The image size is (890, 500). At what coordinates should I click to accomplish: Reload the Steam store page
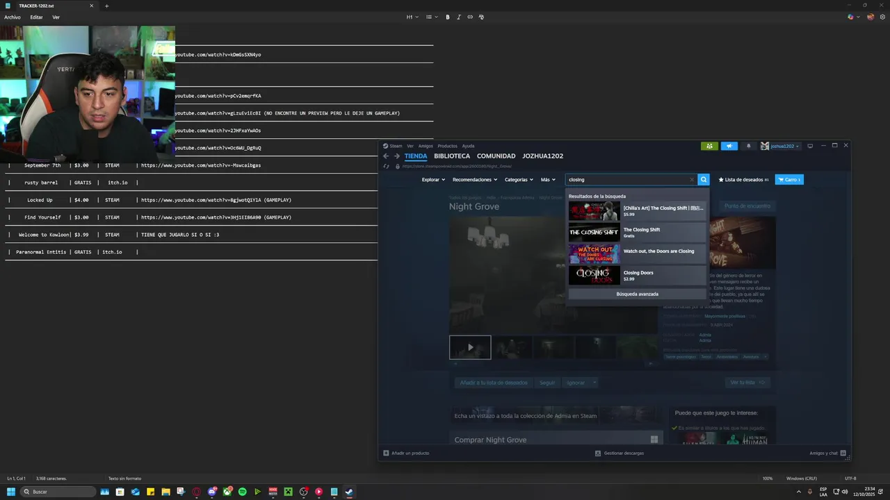pyautogui.click(x=386, y=167)
